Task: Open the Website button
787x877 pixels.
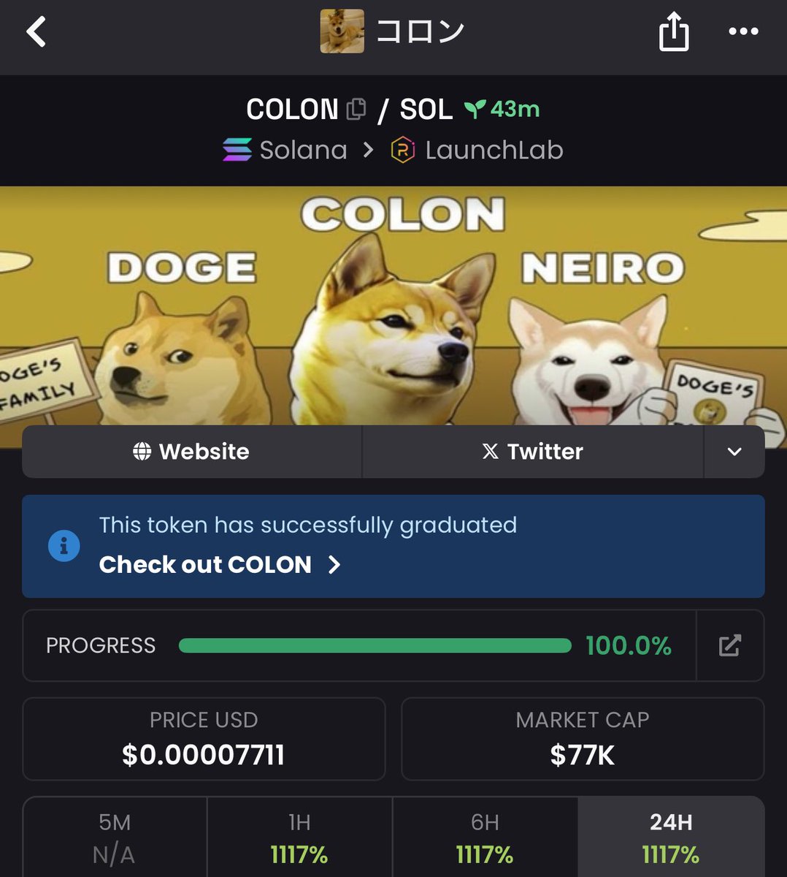Action: pyautogui.click(x=192, y=452)
